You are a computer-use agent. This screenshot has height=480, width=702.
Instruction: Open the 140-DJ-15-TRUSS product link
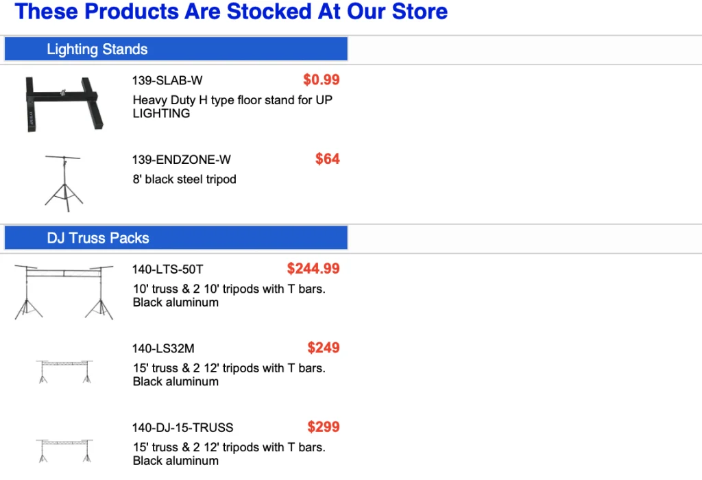182,428
